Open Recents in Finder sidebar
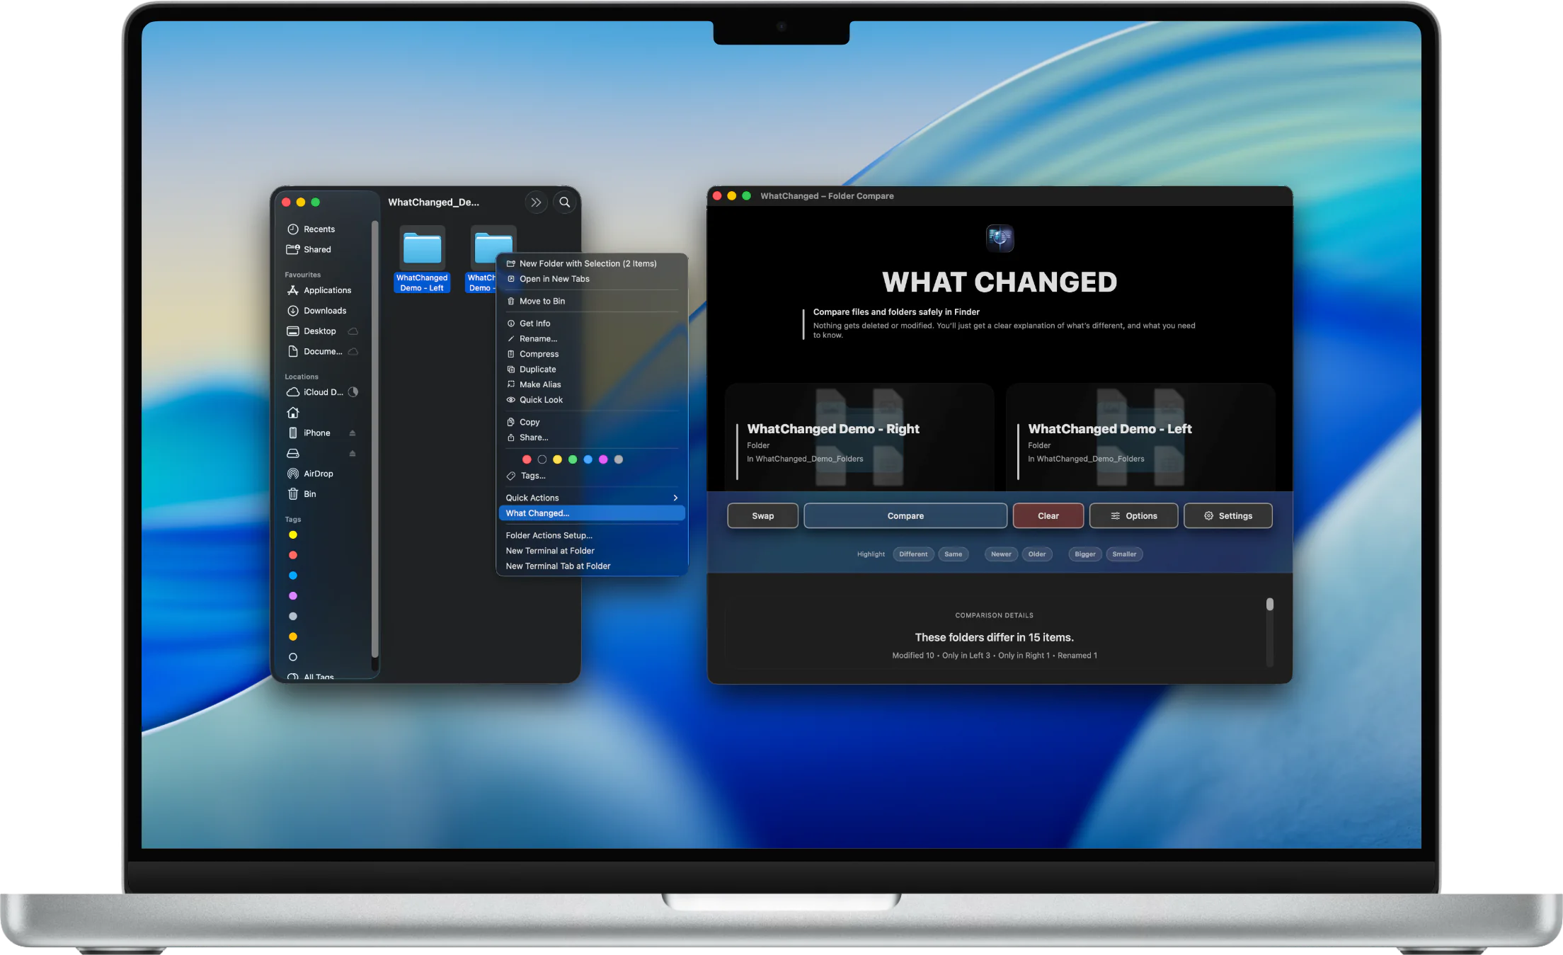Screen dimensions: 1563x955 click(x=311, y=229)
